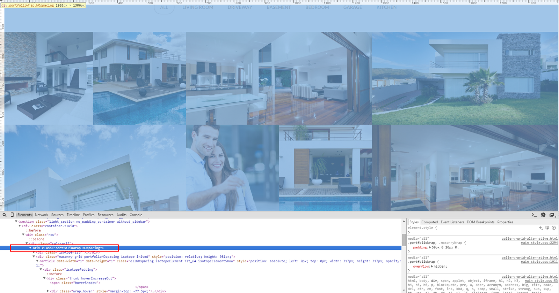The image size is (559, 293).
Task: Open the main_style.css:2294 source link
Action: [539, 243]
